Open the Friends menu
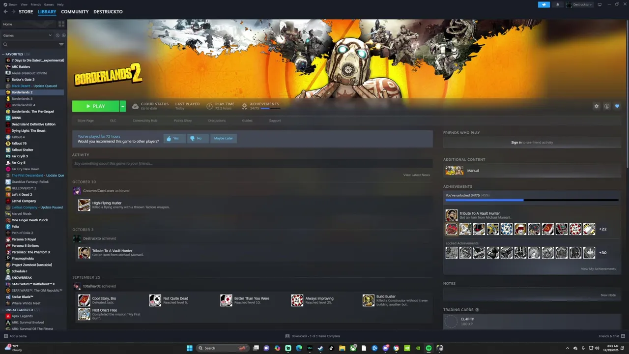 36,4
